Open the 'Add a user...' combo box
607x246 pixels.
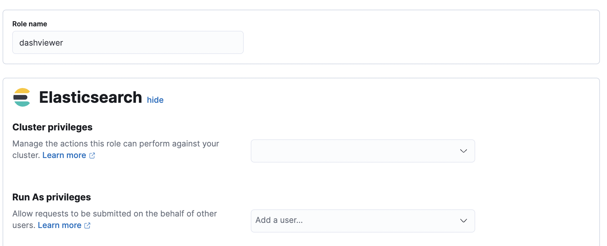pos(363,221)
